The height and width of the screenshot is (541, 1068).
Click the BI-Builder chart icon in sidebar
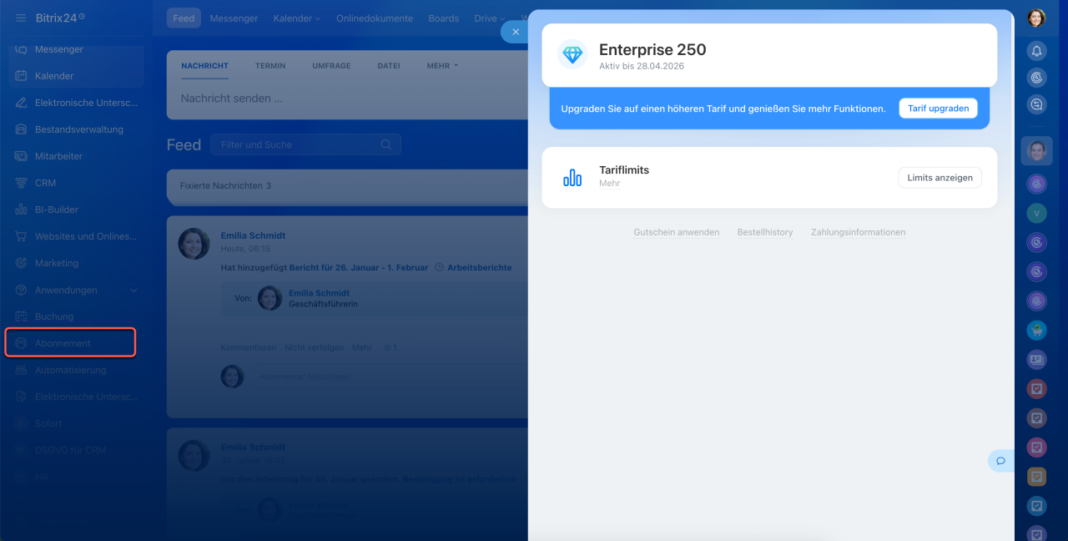(21, 210)
